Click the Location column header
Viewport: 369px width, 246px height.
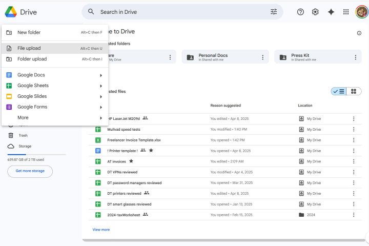coord(305,106)
